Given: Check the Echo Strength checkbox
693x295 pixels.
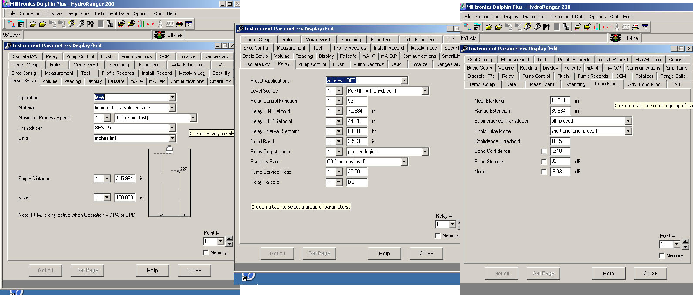Looking at the screenshot, I should click(x=544, y=162).
